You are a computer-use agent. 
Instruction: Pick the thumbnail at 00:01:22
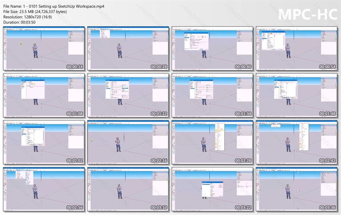pos(128,95)
